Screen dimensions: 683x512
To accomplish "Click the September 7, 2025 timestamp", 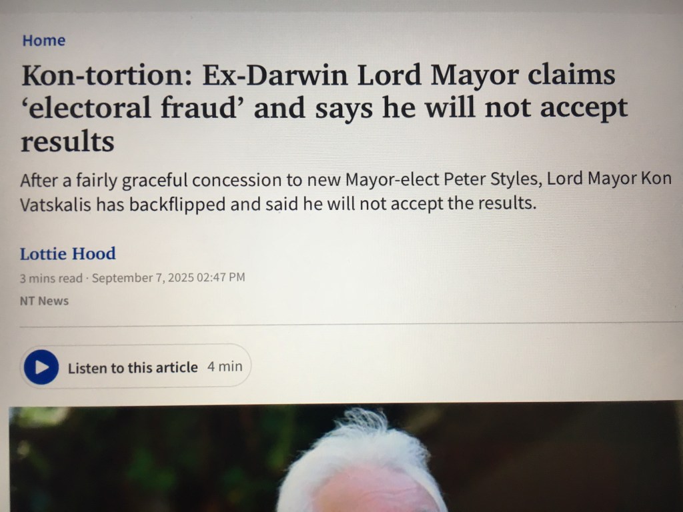I will point(169,277).
